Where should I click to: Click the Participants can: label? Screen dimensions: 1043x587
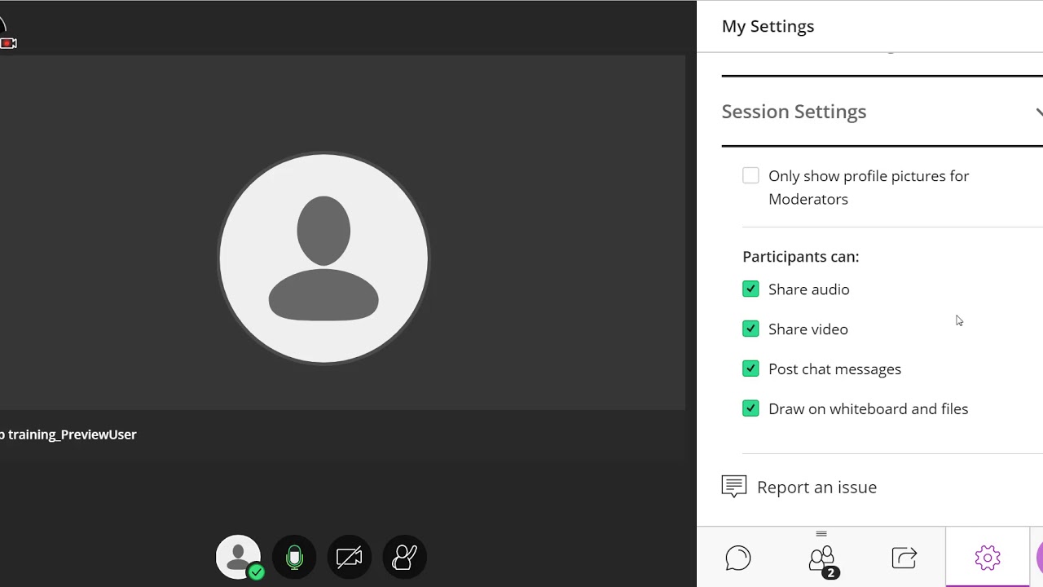tap(800, 257)
